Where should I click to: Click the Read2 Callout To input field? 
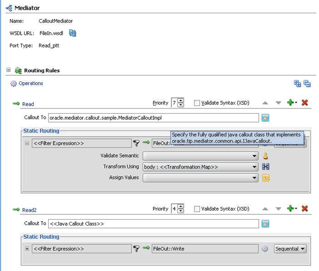coord(153,223)
